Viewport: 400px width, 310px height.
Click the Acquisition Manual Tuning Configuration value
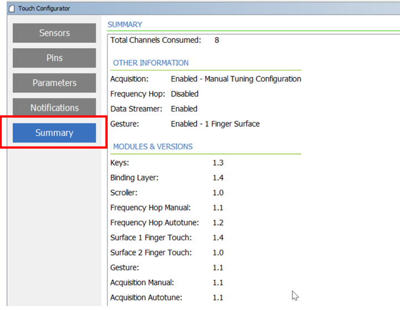click(236, 79)
